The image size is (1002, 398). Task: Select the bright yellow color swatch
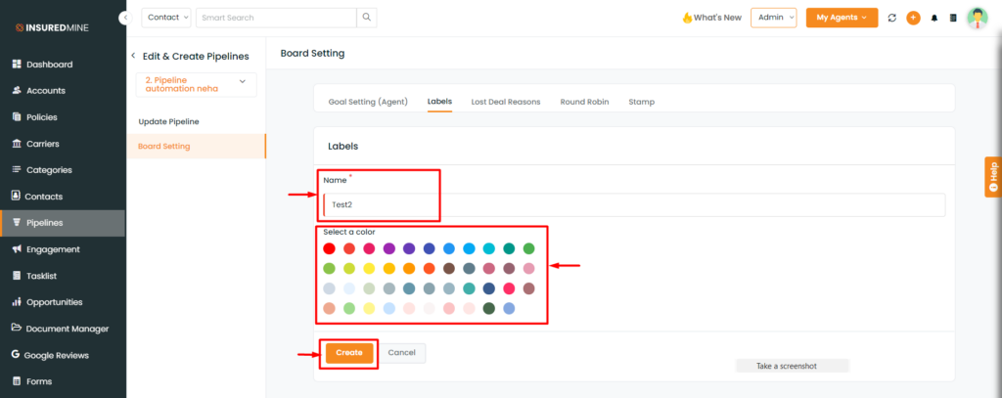(x=369, y=268)
